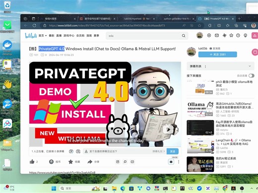258x193 pixels.
Task: Click the bookmark star in Edge address bar
Action: click(199, 25)
